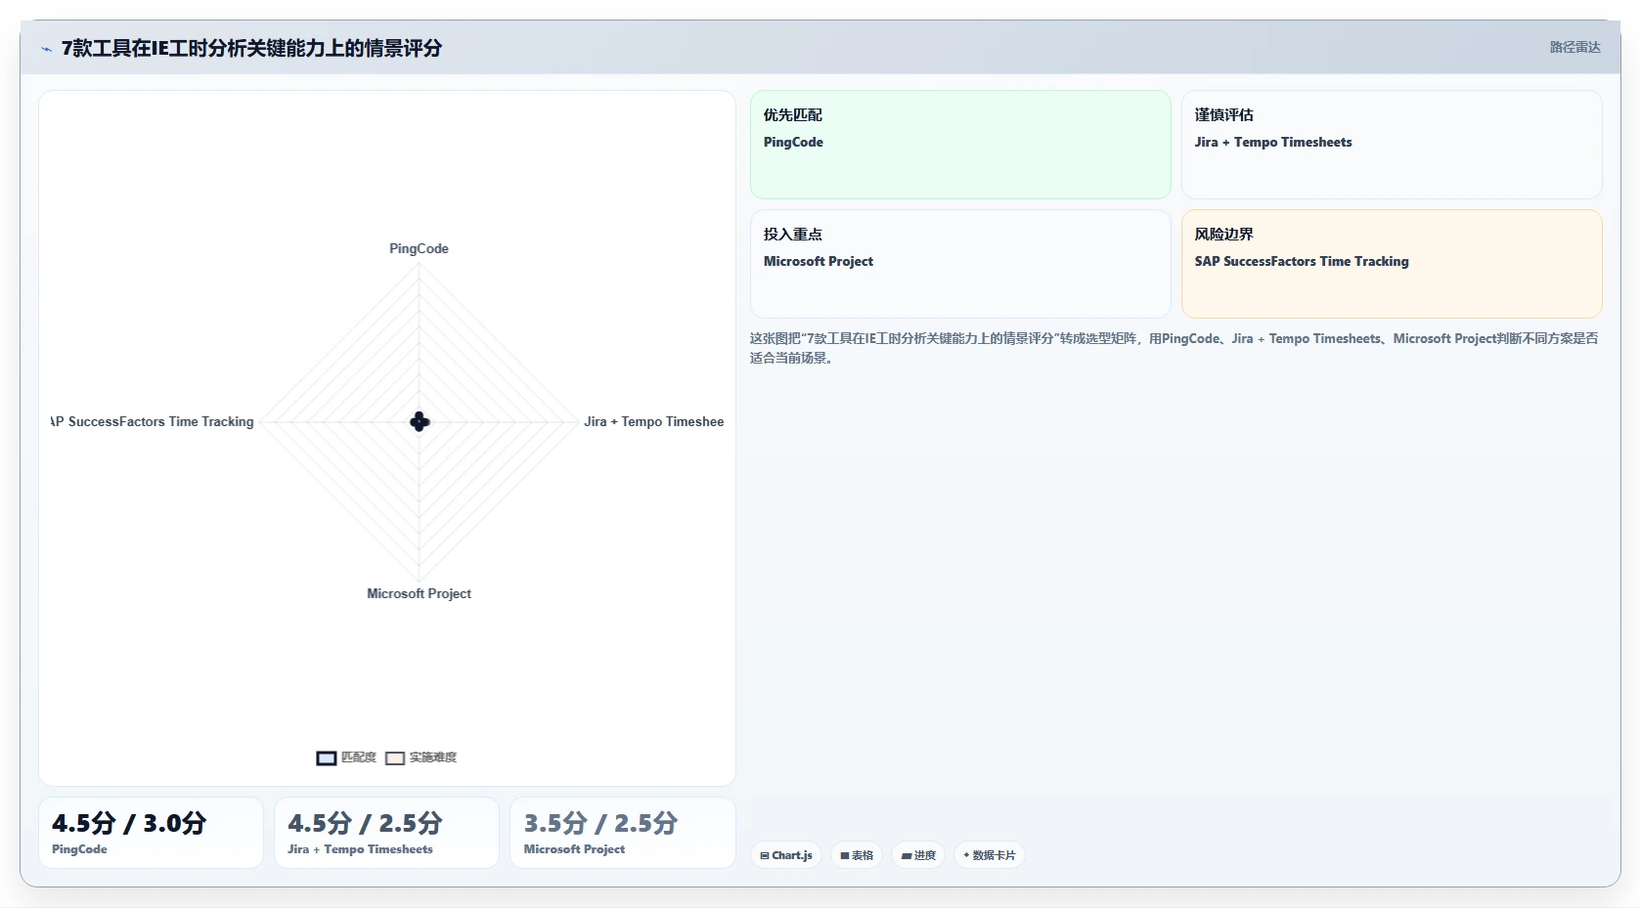This screenshot has height=908, width=1641.
Task: Open the 谨慎评估 Jira + Tempo card
Action: [x=1392, y=145]
